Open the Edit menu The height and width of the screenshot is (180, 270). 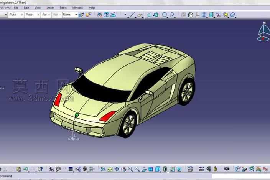tap(26, 8)
